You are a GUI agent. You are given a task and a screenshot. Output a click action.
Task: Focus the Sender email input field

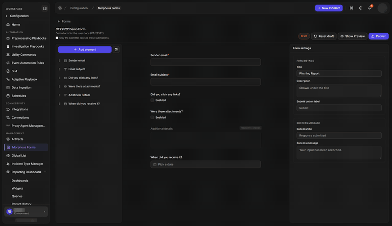[x=205, y=62]
